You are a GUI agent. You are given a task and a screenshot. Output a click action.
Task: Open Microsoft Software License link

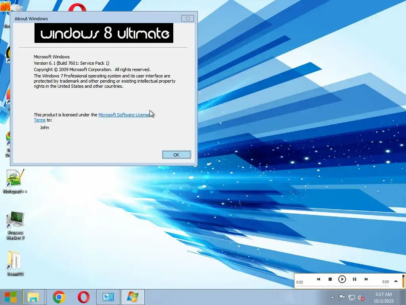pos(124,115)
